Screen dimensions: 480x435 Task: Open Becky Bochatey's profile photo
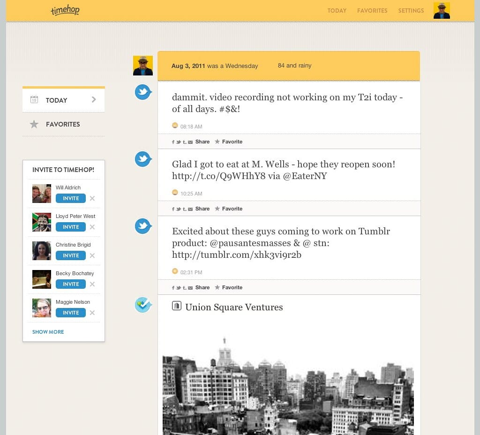click(x=42, y=279)
